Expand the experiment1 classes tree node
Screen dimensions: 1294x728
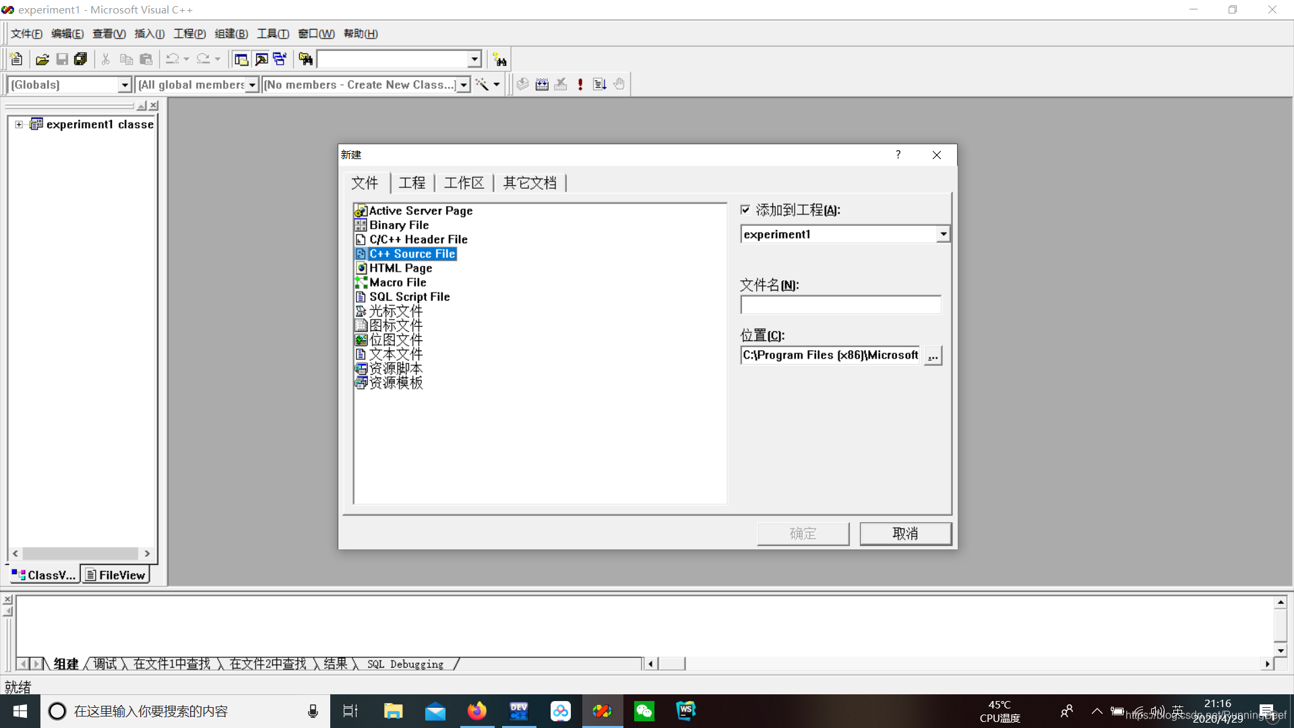click(19, 124)
